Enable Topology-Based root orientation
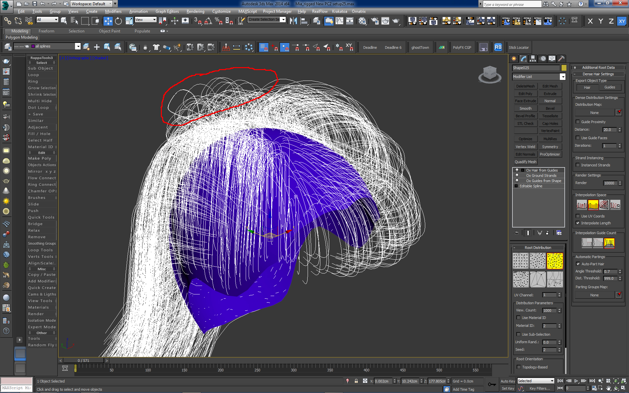Image resolution: width=629 pixels, height=393 pixels. coord(519,367)
